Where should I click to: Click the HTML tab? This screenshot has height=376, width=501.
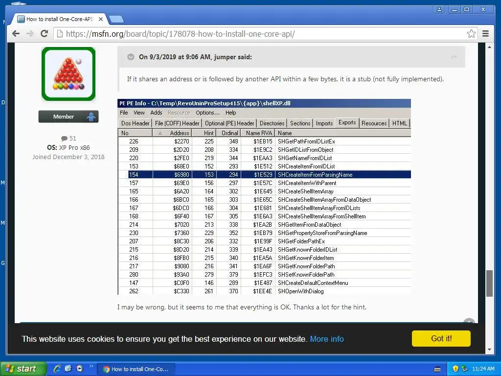[399, 123]
